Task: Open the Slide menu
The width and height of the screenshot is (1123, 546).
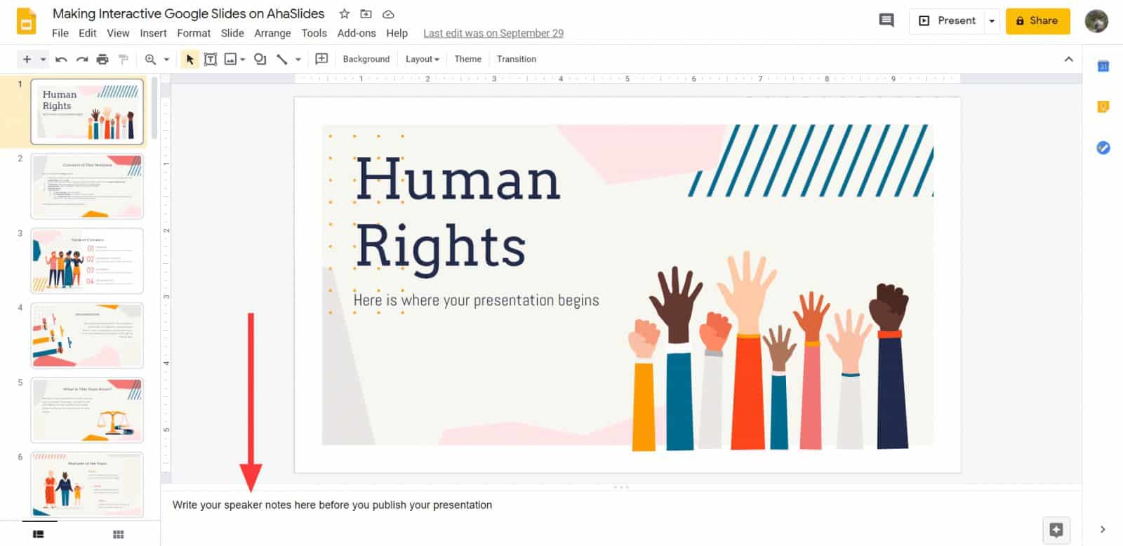Action: (232, 33)
